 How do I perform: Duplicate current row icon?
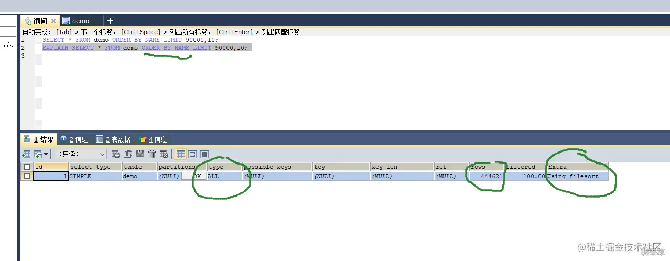[x=128, y=154]
